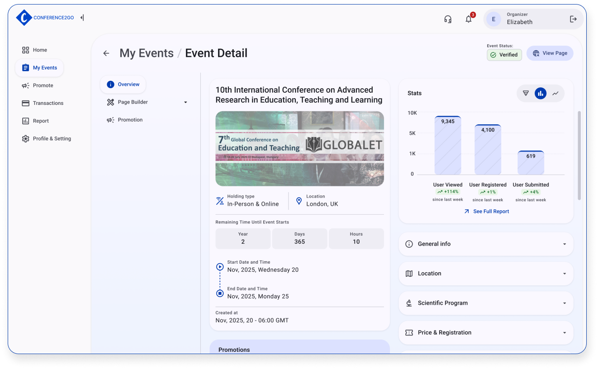Select the bar chart view toggle

pyautogui.click(x=541, y=93)
